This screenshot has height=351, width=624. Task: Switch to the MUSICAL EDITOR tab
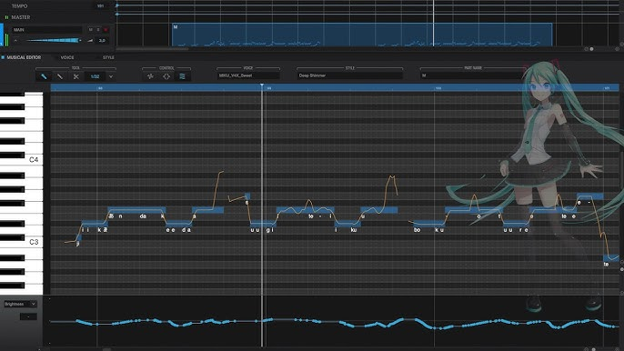[x=24, y=57]
